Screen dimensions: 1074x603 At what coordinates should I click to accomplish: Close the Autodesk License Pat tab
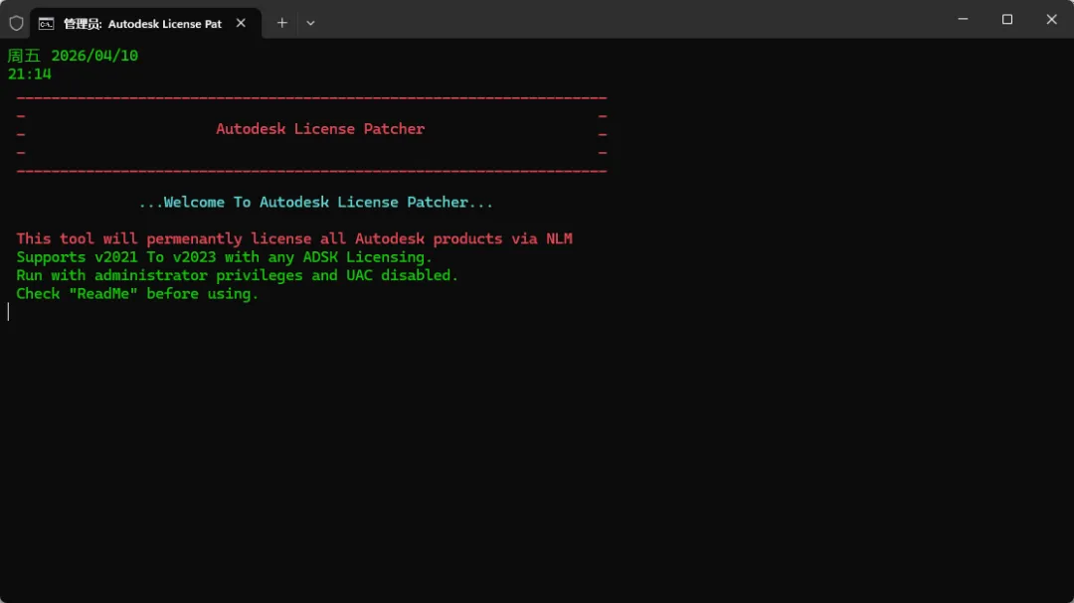[241, 23]
